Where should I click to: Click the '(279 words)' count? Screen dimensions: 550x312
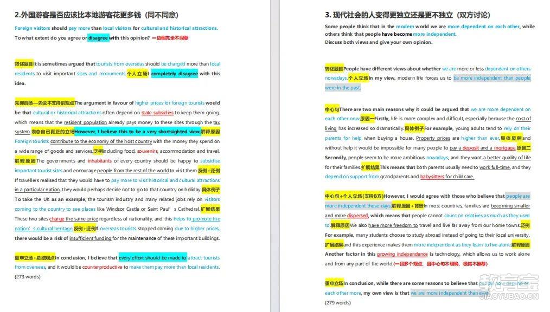coord(338,303)
